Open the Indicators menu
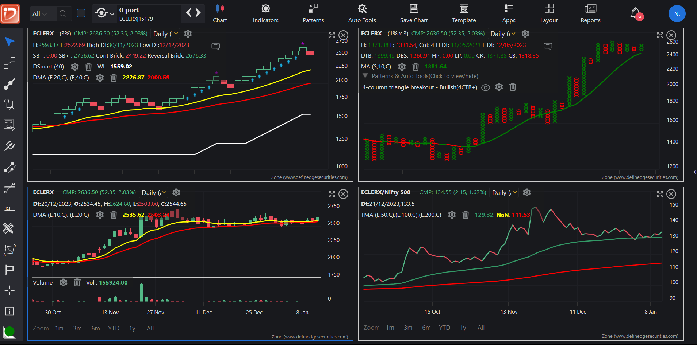 click(265, 14)
